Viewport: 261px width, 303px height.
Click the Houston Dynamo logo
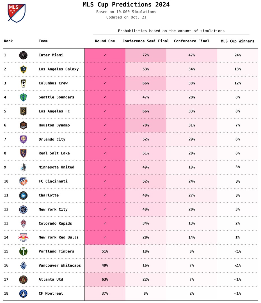tap(23, 125)
